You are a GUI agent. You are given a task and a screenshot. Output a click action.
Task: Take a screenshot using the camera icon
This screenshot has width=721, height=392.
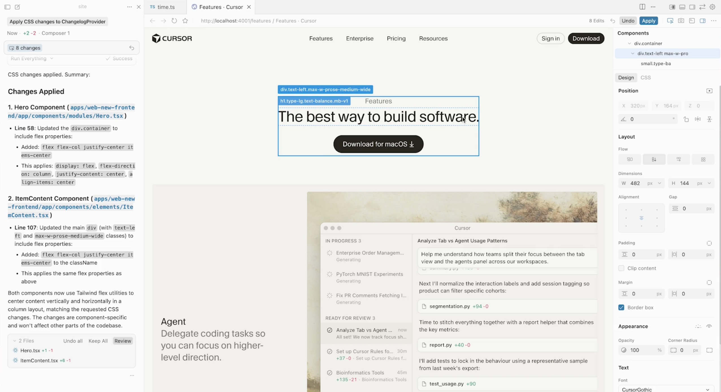(681, 21)
